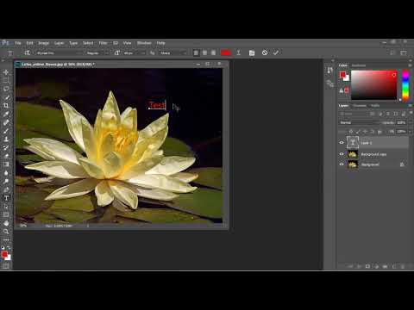Open the Edit menu
Viewport: 414px width, 310px height.
point(29,43)
